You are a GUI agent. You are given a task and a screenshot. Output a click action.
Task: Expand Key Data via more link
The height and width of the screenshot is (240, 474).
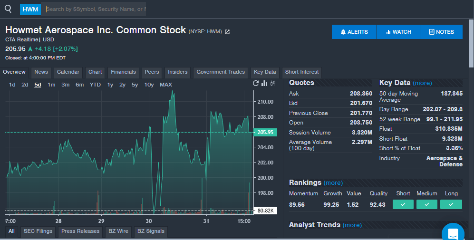pos(422,83)
